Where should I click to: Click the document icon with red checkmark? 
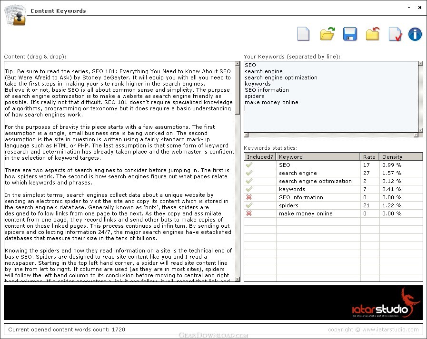tap(395, 34)
